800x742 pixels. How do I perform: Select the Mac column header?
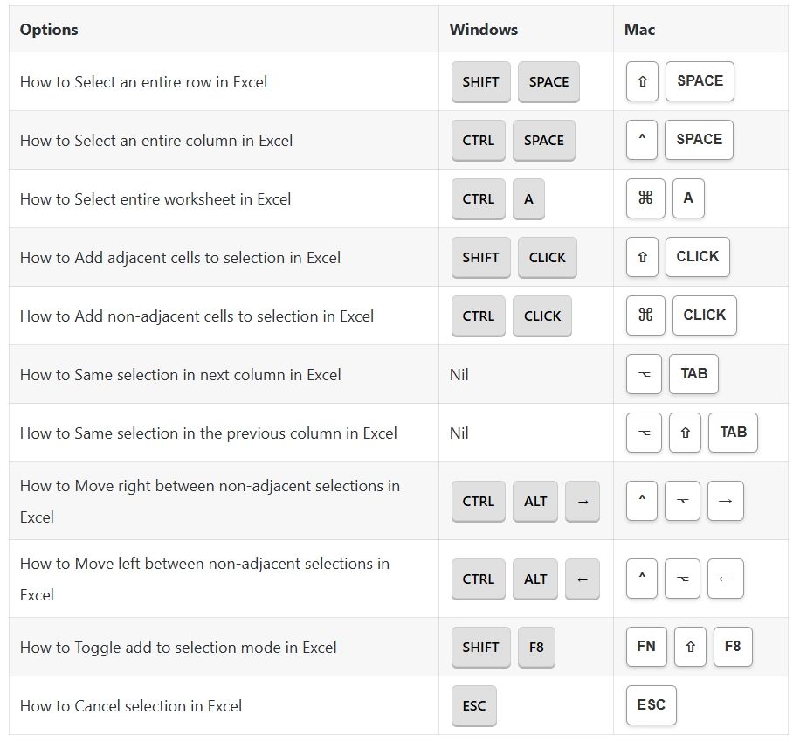point(639,30)
